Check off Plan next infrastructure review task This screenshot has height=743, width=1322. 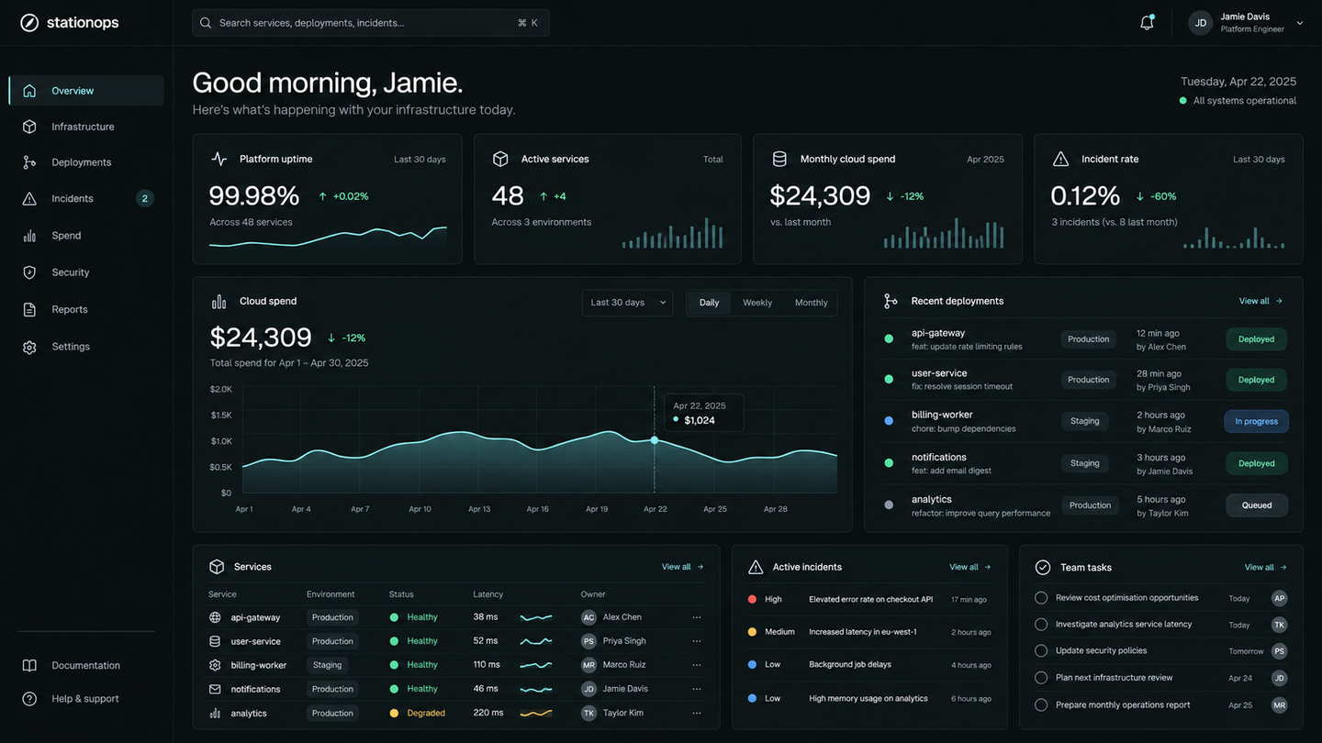tap(1041, 678)
